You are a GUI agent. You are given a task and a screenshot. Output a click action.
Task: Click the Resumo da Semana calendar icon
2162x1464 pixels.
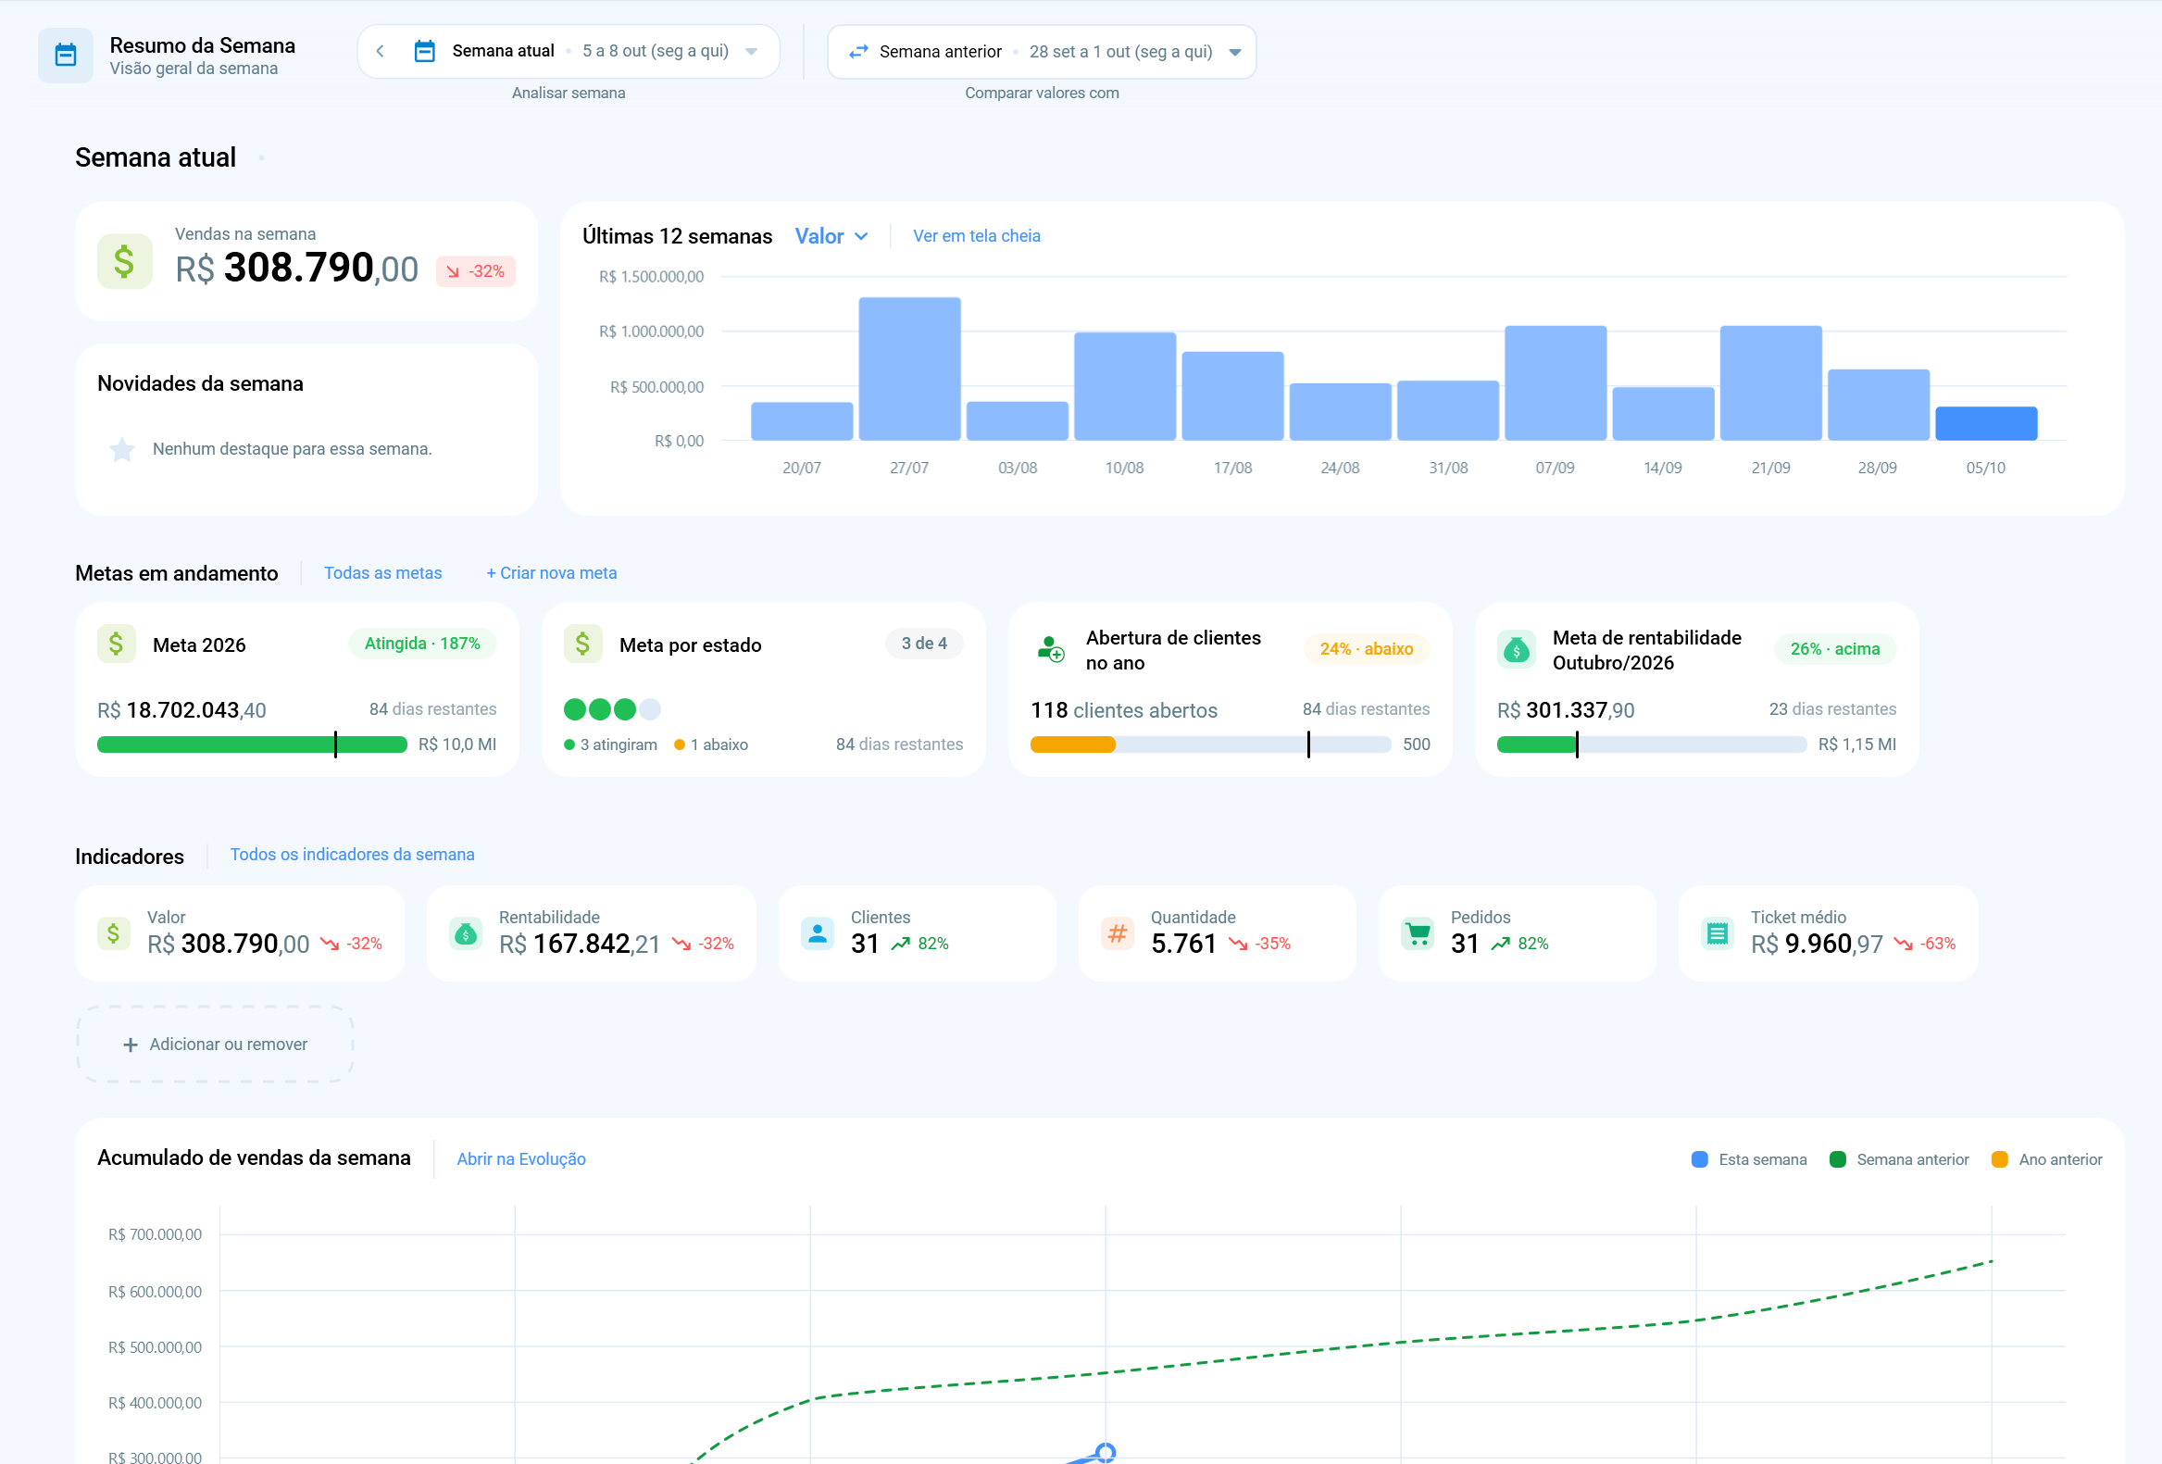(65, 55)
